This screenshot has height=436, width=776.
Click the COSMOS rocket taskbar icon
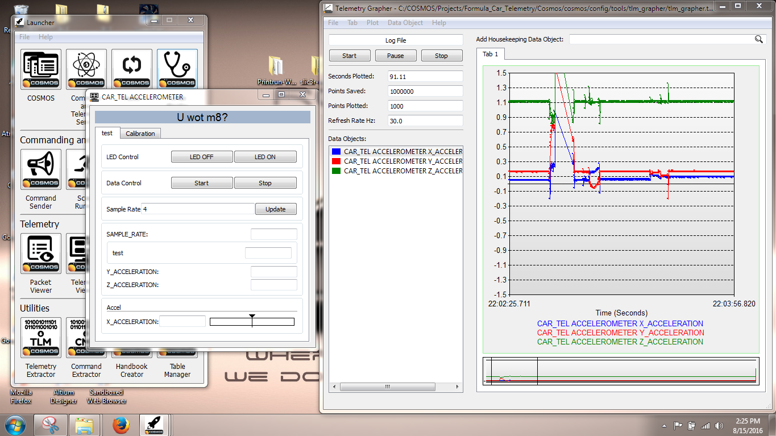pos(155,425)
